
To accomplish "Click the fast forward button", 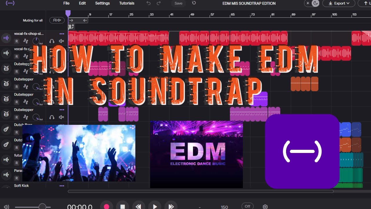I will click(x=171, y=206).
